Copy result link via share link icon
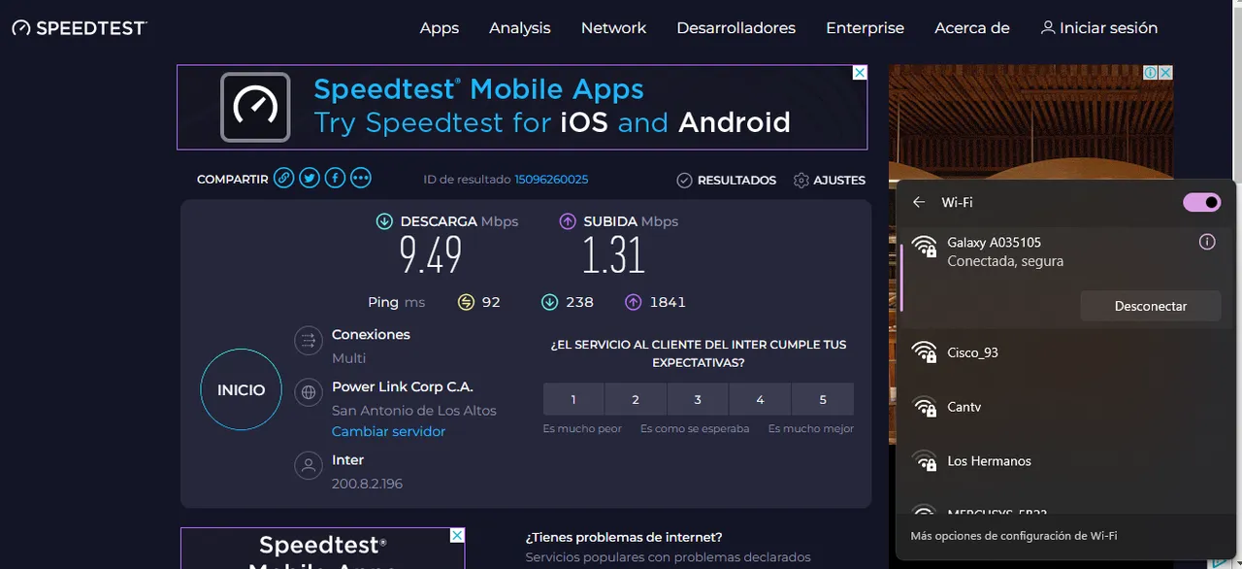 click(x=283, y=179)
